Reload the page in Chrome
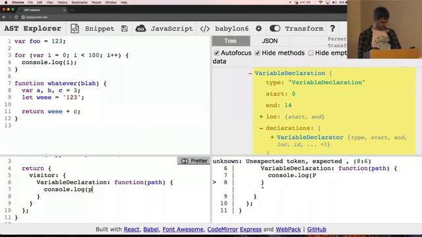422x237 pixels. 16,17
